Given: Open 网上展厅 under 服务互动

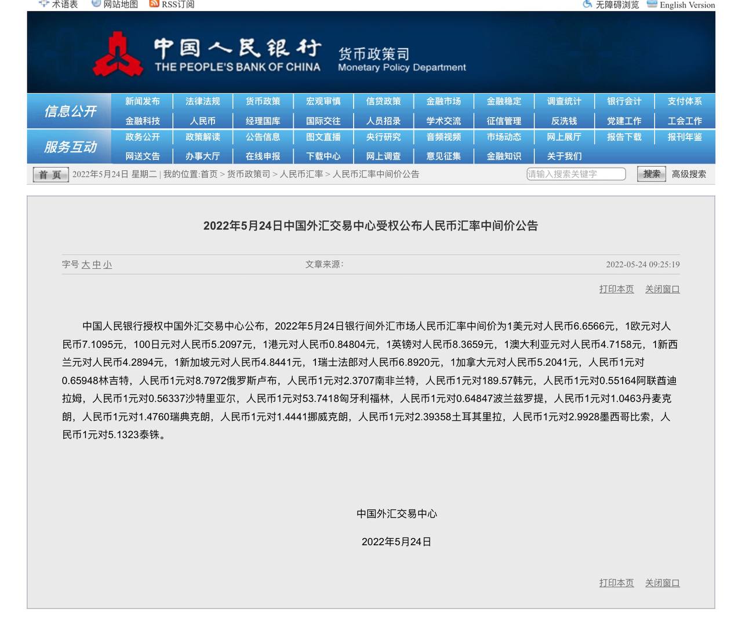Looking at the screenshot, I should (x=564, y=137).
